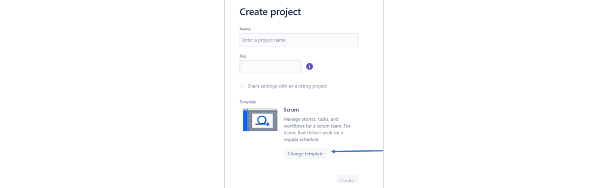Screen dimensions: 607x188
Task: Click the Name field label
Action: tap(244, 29)
